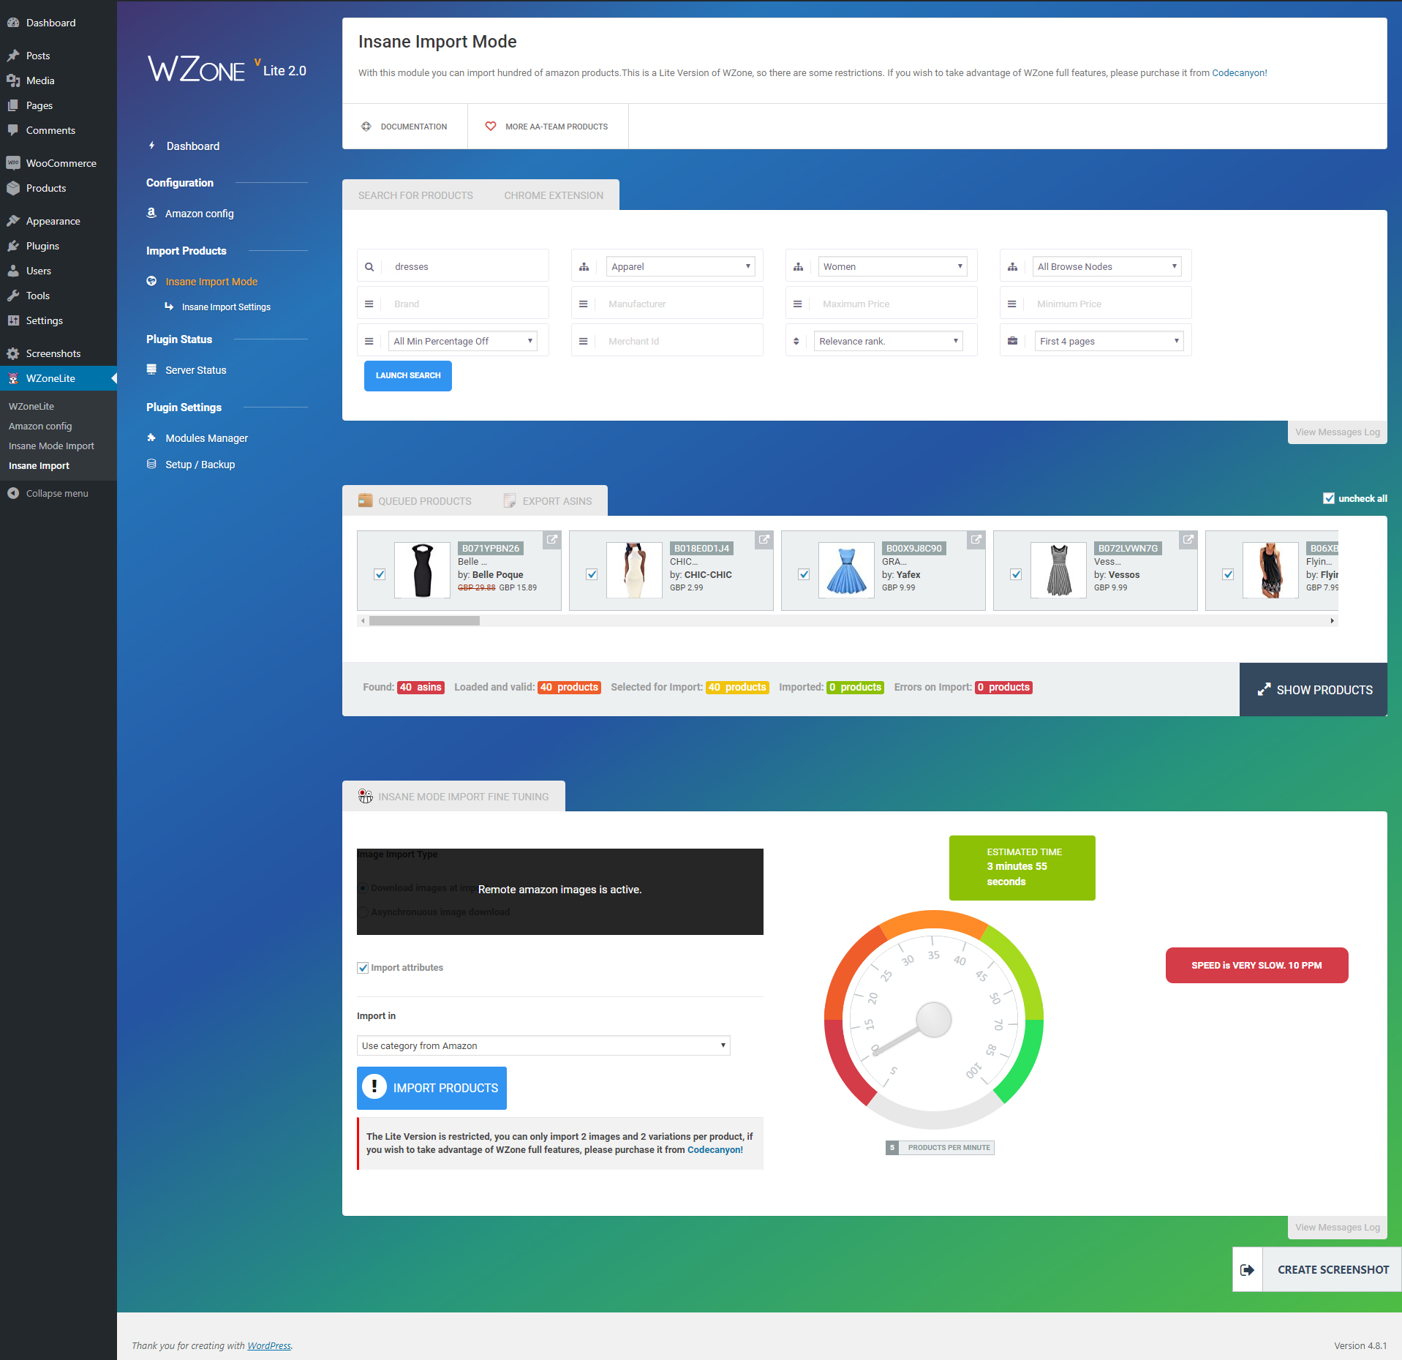This screenshot has height=1360, width=1402.
Task: Click the WooCommerce icon in sidebar
Action: [x=13, y=163]
